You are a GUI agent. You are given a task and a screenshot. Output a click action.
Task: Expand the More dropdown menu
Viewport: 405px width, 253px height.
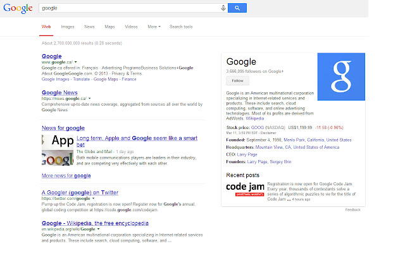[154, 27]
